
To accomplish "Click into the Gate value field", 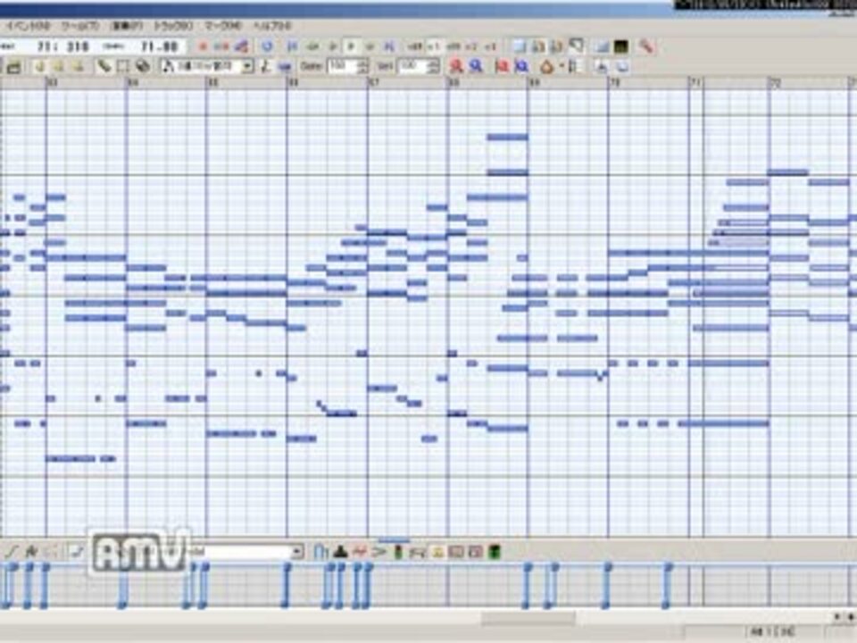I will pyautogui.click(x=341, y=67).
